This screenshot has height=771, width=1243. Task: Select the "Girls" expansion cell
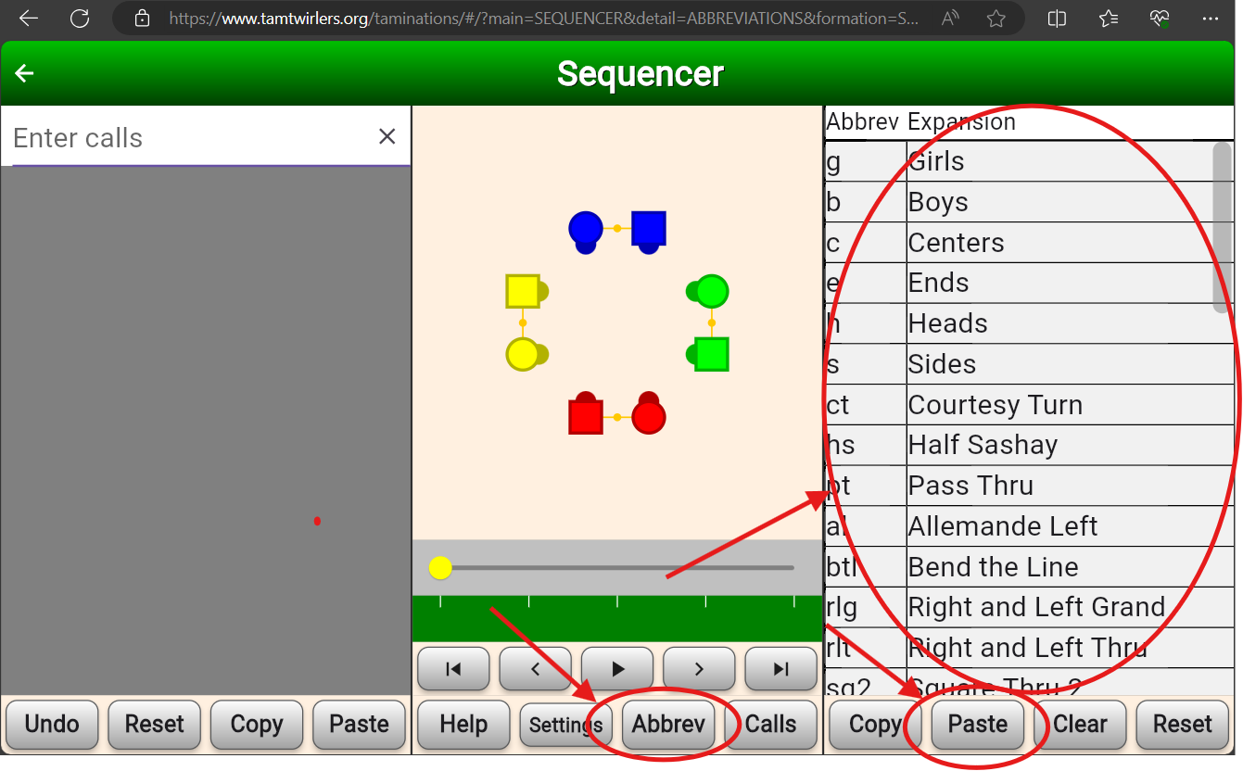pyautogui.click(x=1071, y=161)
